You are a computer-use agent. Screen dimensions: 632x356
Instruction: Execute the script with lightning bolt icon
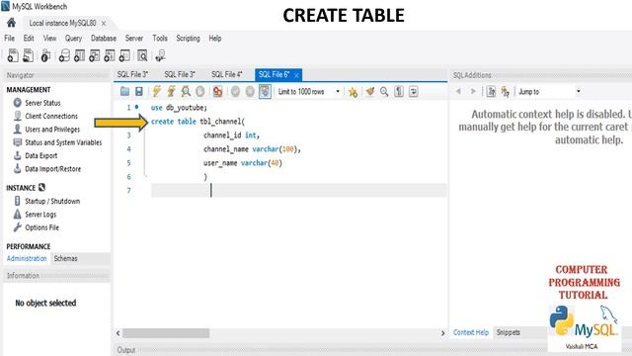click(x=156, y=92)
